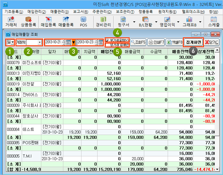Image resolution: width=223 pixels, height=175 pixels.
Task: Click the 매출금액 column header
Action: click(x=132, y=52)
